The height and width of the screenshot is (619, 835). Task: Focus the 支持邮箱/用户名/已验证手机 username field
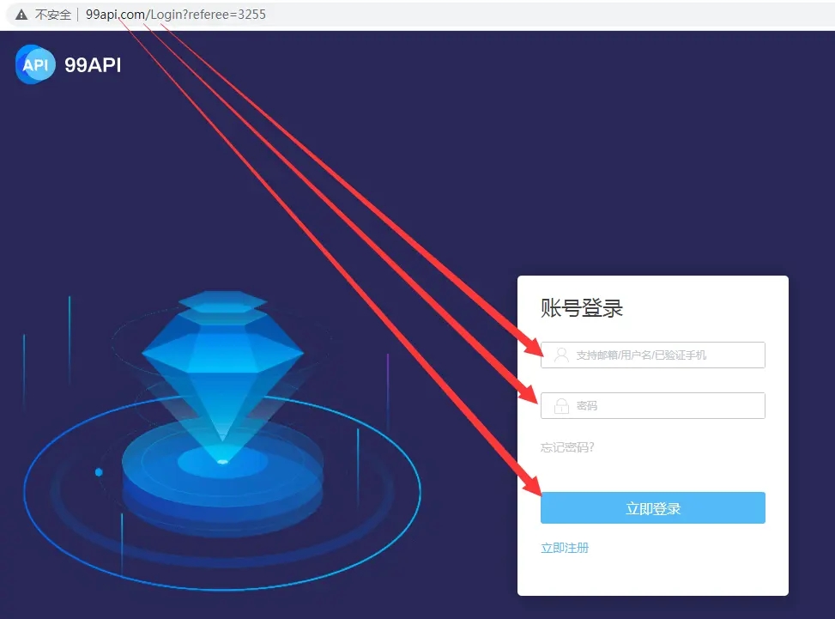tap(653, 355)
